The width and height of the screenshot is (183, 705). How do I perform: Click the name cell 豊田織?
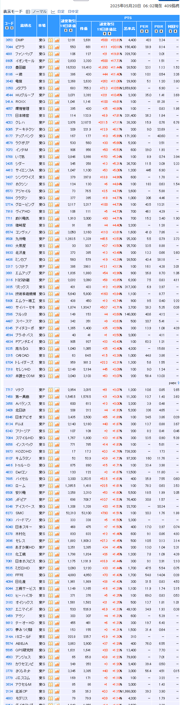pyautogui.click(x=26, y=68)
